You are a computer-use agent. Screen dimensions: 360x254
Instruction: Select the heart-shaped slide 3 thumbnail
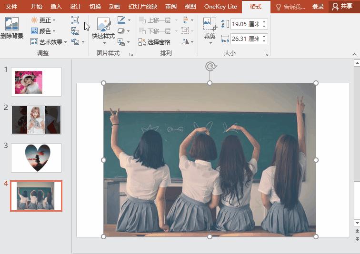(36, 157)
